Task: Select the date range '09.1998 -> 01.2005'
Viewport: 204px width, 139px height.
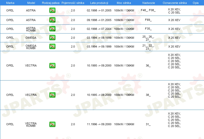Action: (99, 20)
